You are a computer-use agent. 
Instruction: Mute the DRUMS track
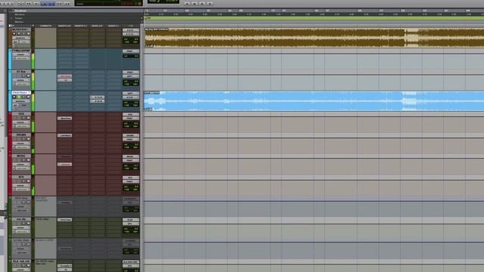click(x=29, y=139)
